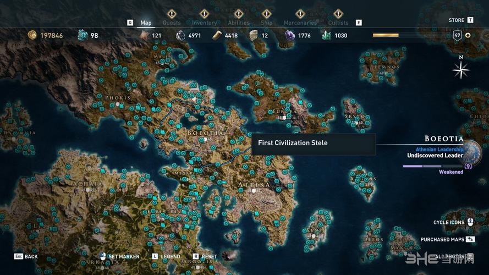Open the Quests tab
This screenshot has width=489, height=275.
172,23
